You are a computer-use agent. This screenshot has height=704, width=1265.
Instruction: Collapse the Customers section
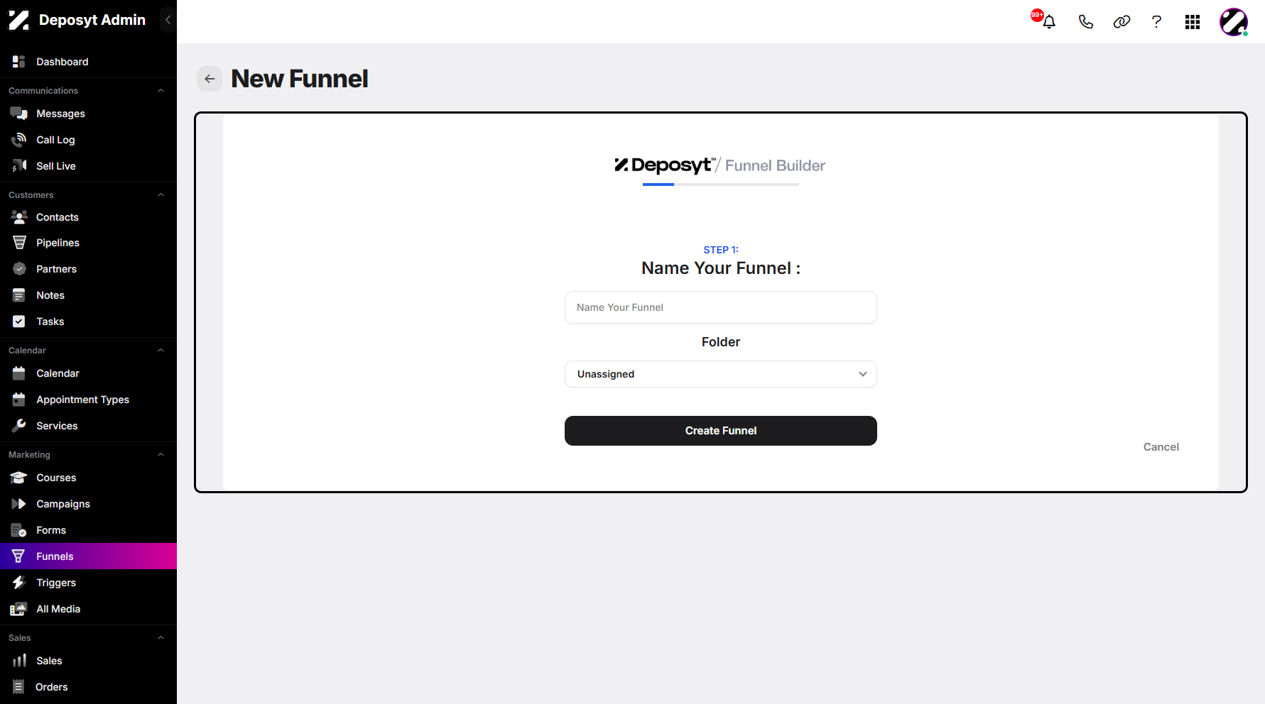pyautogui.click(x=161, y=195)
